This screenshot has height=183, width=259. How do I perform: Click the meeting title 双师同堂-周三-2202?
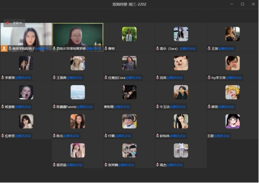point(129,4)
